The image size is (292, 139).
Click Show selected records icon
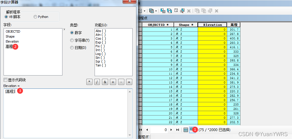[192, 130]
